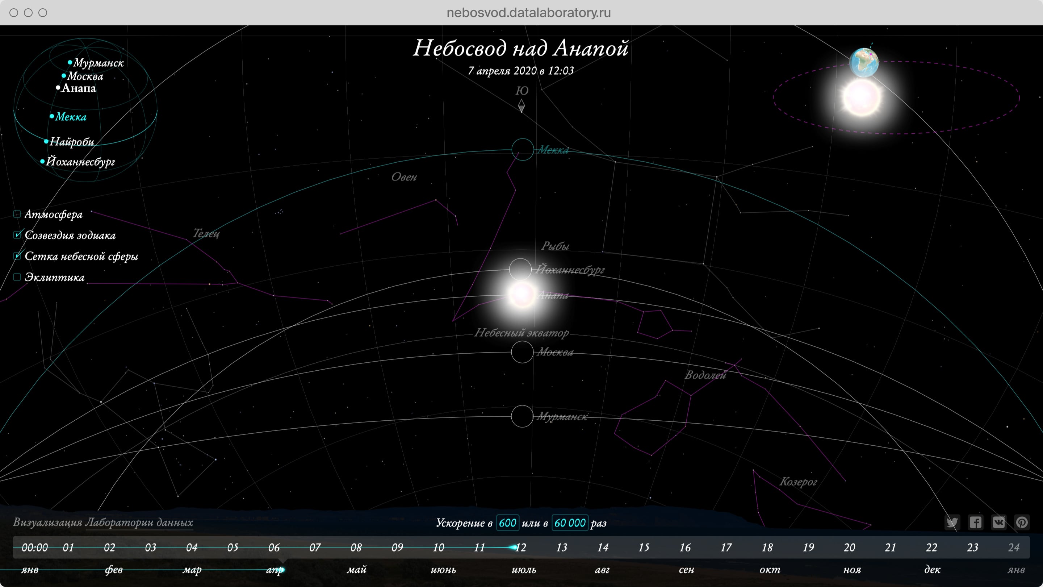
Task: Enable the Атмосфера checkbox
Action: click(17, 214)
